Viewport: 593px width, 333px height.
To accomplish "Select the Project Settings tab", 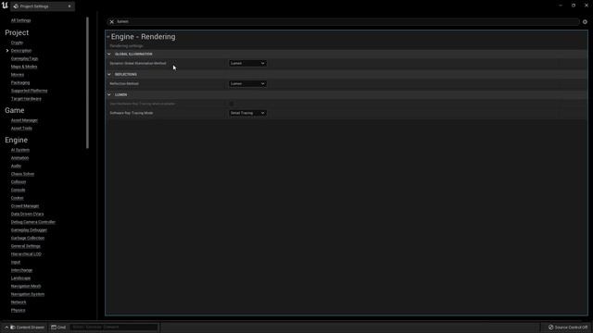I will point(43,6).
